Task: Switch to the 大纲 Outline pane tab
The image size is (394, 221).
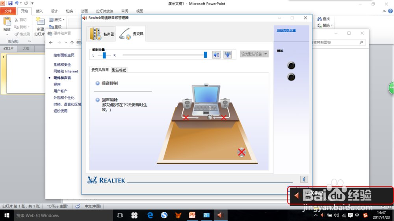Action: [26, 49]
